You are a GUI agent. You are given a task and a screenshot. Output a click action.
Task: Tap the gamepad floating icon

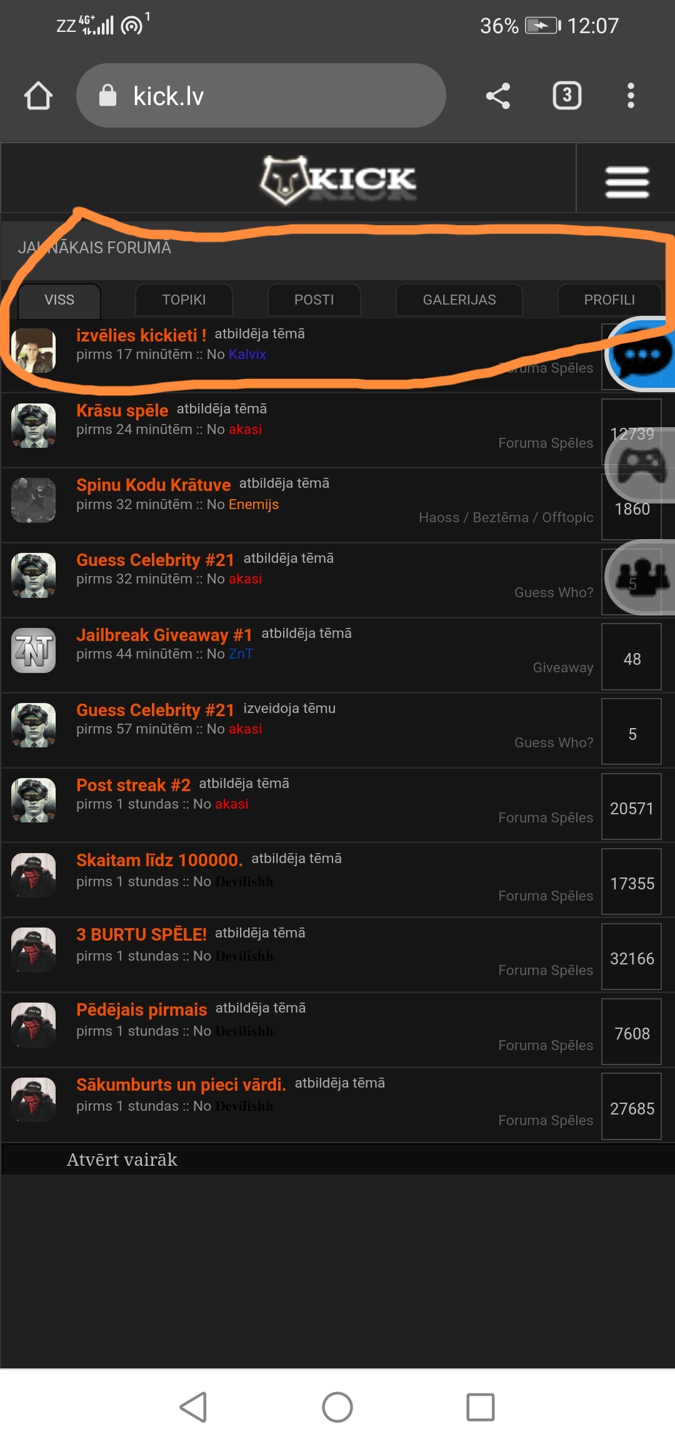pyautogui.click(x=641, y=465)
